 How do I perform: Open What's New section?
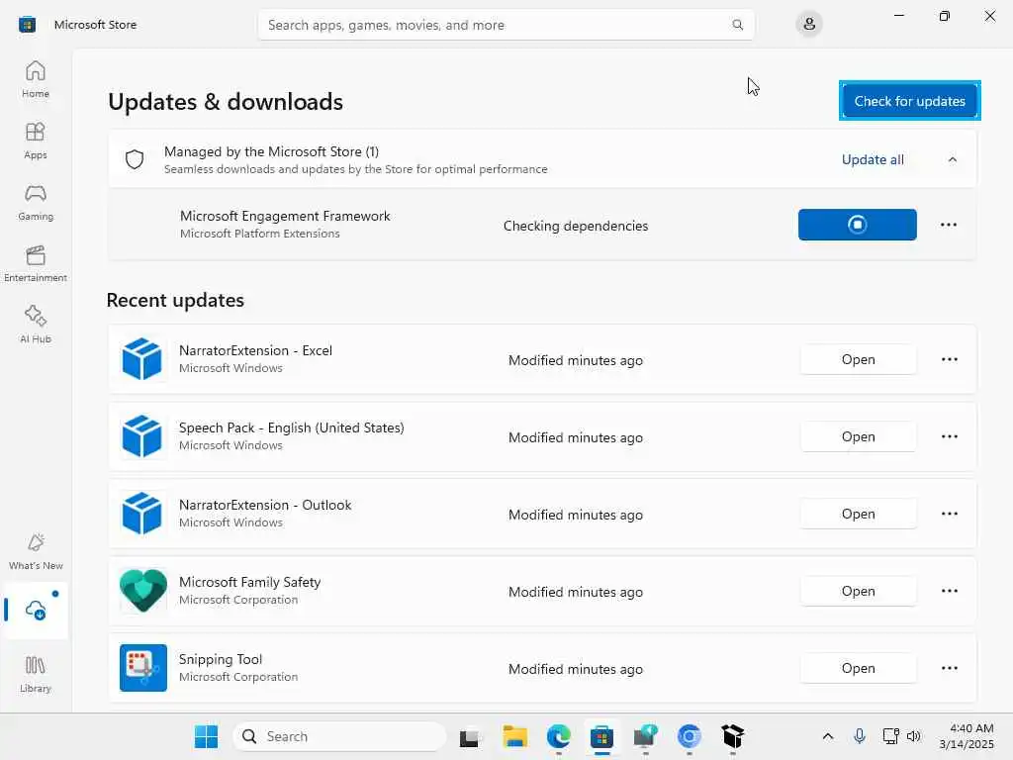[36, 552]
